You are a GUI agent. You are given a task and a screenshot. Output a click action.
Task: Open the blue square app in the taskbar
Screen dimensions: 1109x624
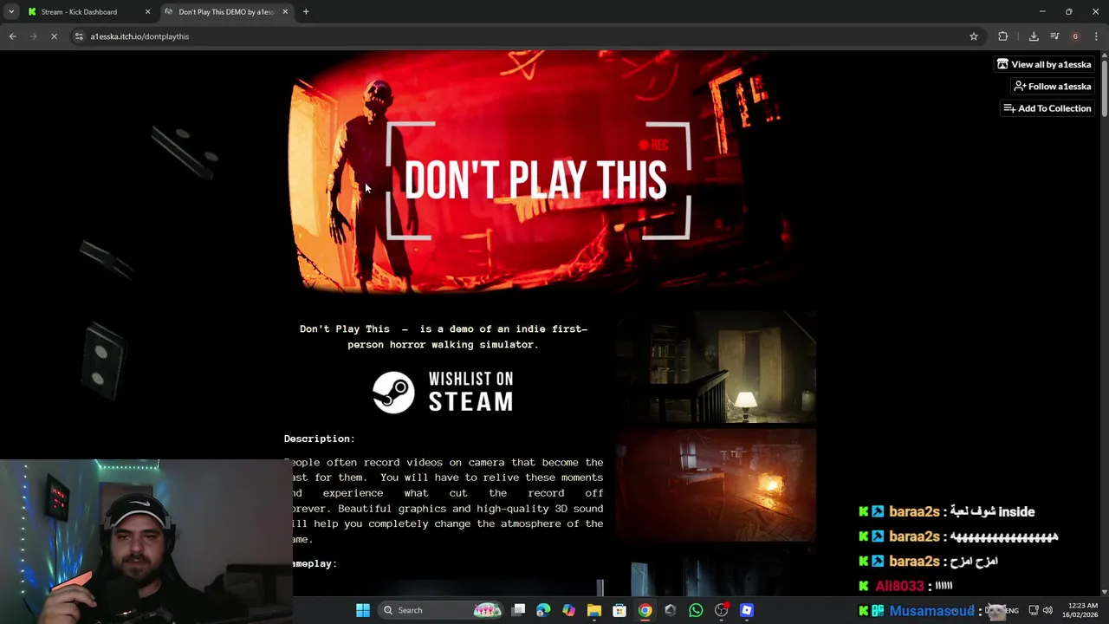[746, 610]
